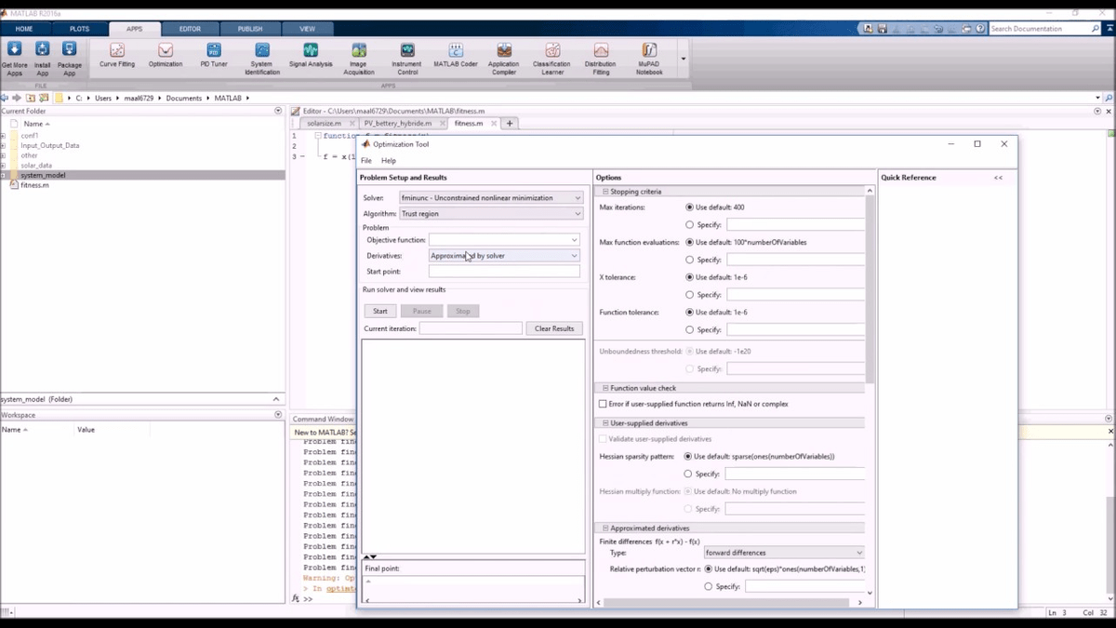Select Specify radio for Max iterations
Screen dimensions: 1116x628
[x=689, y=224]
